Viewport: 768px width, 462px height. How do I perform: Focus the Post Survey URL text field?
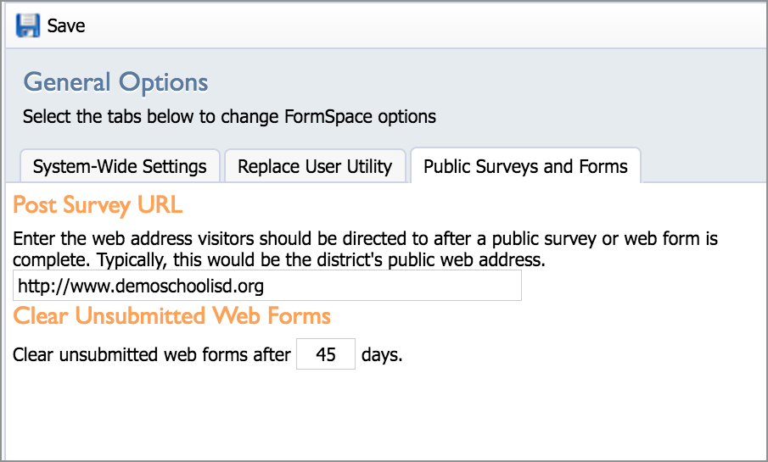(x=267, y=286)
